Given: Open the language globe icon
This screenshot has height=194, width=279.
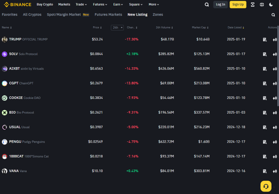Looking at the screenshot, I should (262, 5).
